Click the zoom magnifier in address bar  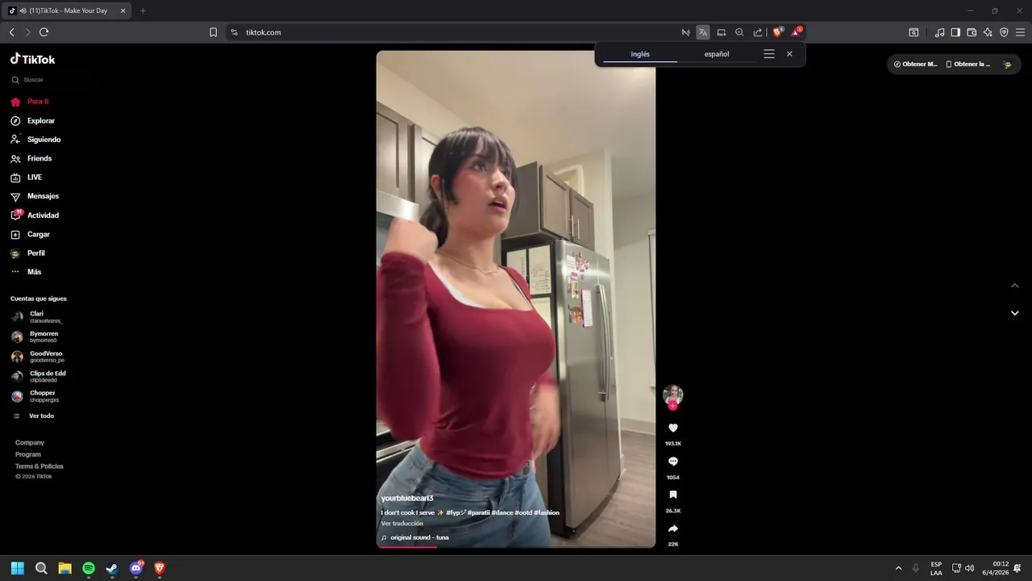tap(739, 32)
